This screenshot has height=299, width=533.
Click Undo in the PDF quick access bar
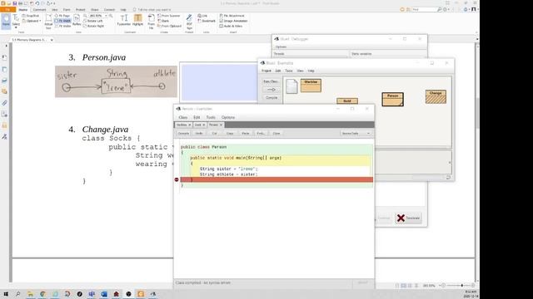tap(37, 3)
